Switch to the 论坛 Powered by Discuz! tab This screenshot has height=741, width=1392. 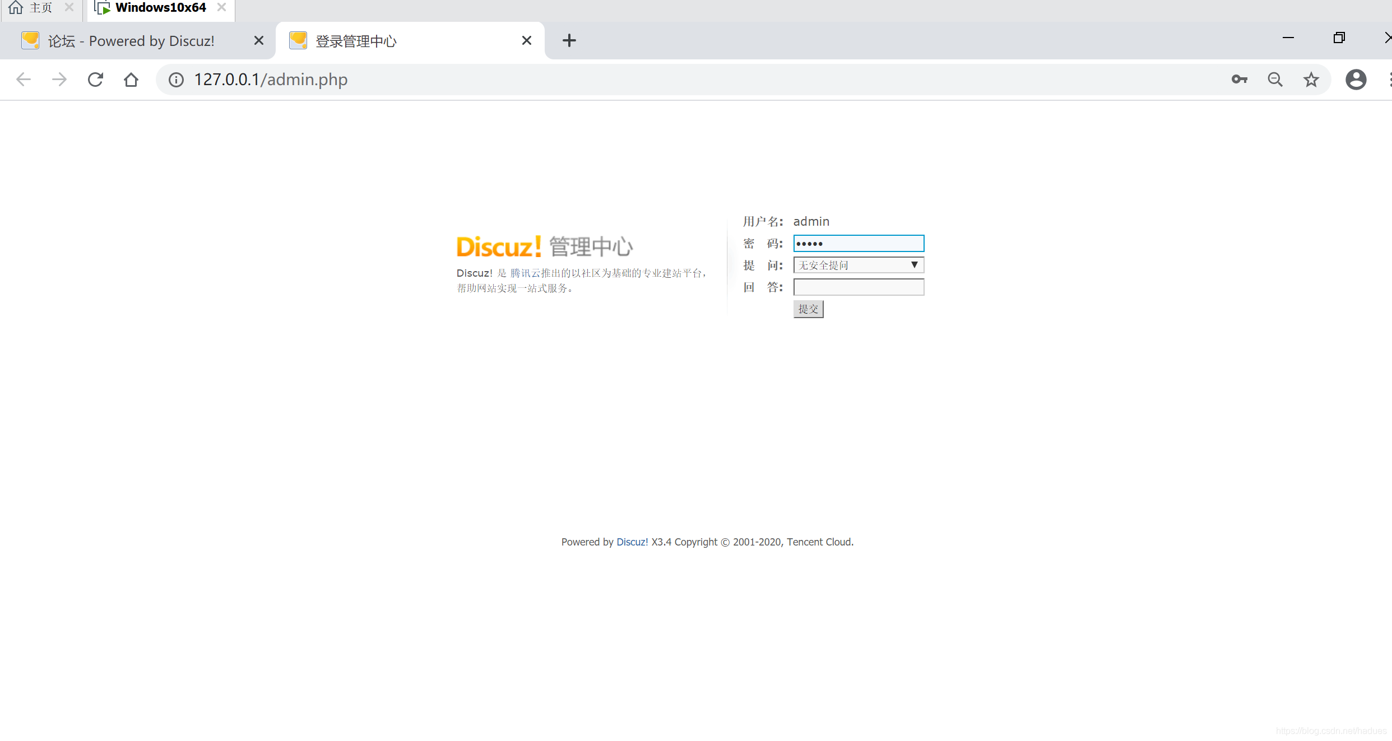(x=132, y=41)
